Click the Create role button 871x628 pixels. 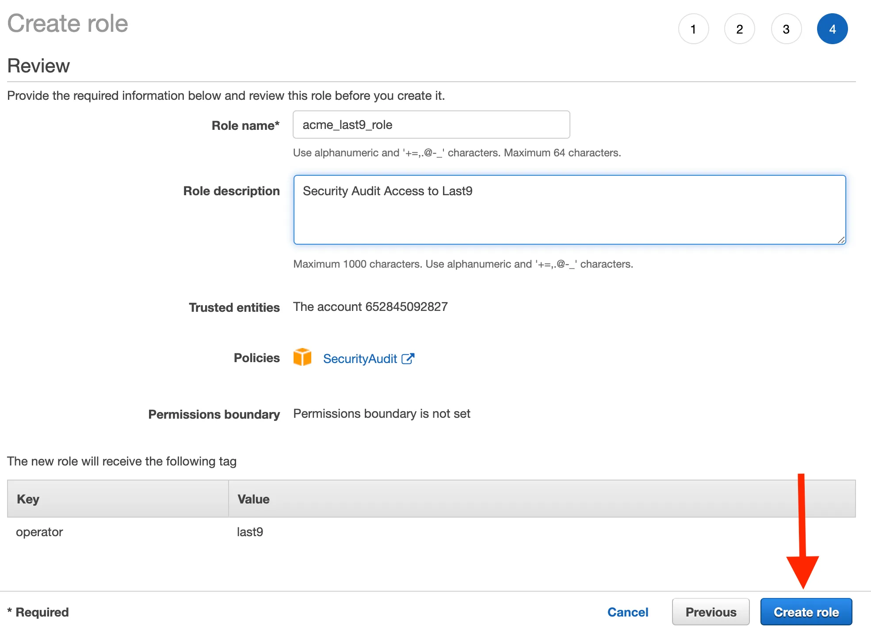[x=806, y=612]
